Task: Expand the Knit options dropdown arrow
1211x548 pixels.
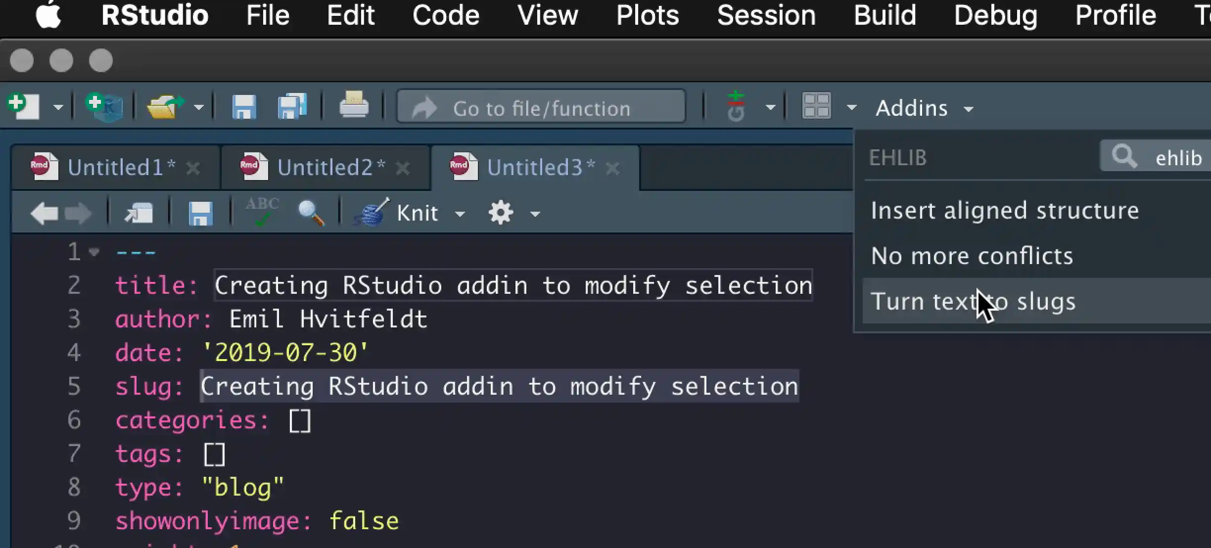Action: pos(460,214)
